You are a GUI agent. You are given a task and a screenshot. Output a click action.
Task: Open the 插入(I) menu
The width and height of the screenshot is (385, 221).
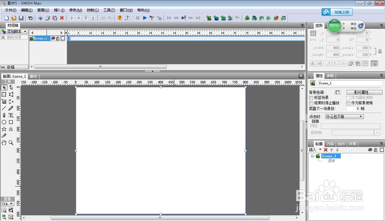(x=59, y=10)
